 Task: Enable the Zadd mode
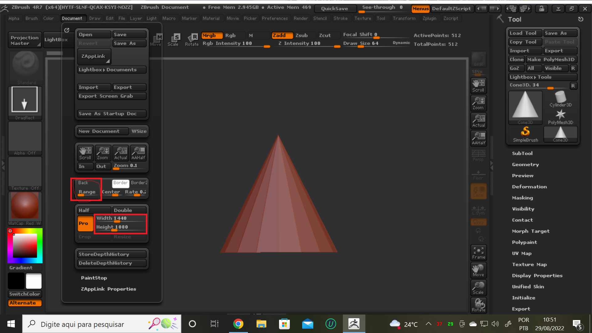(282, 35)
